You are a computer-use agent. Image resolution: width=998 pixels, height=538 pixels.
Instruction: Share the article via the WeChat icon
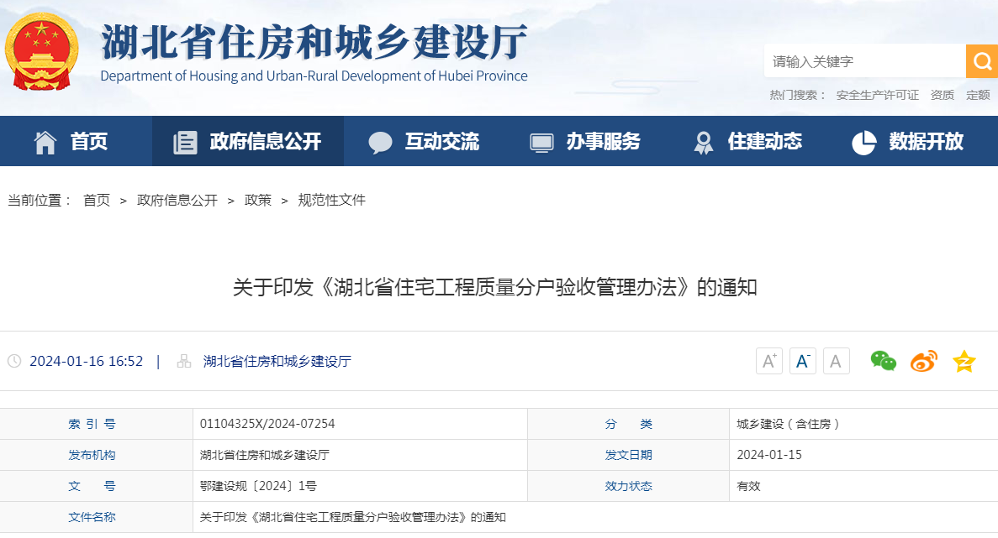(x=884, y=361)
